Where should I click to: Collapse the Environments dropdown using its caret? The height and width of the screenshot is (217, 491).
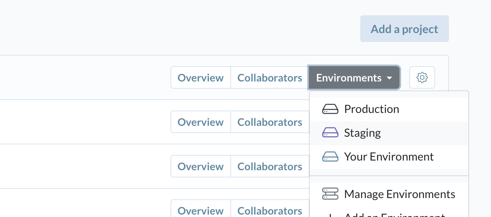tap(389, 78)
